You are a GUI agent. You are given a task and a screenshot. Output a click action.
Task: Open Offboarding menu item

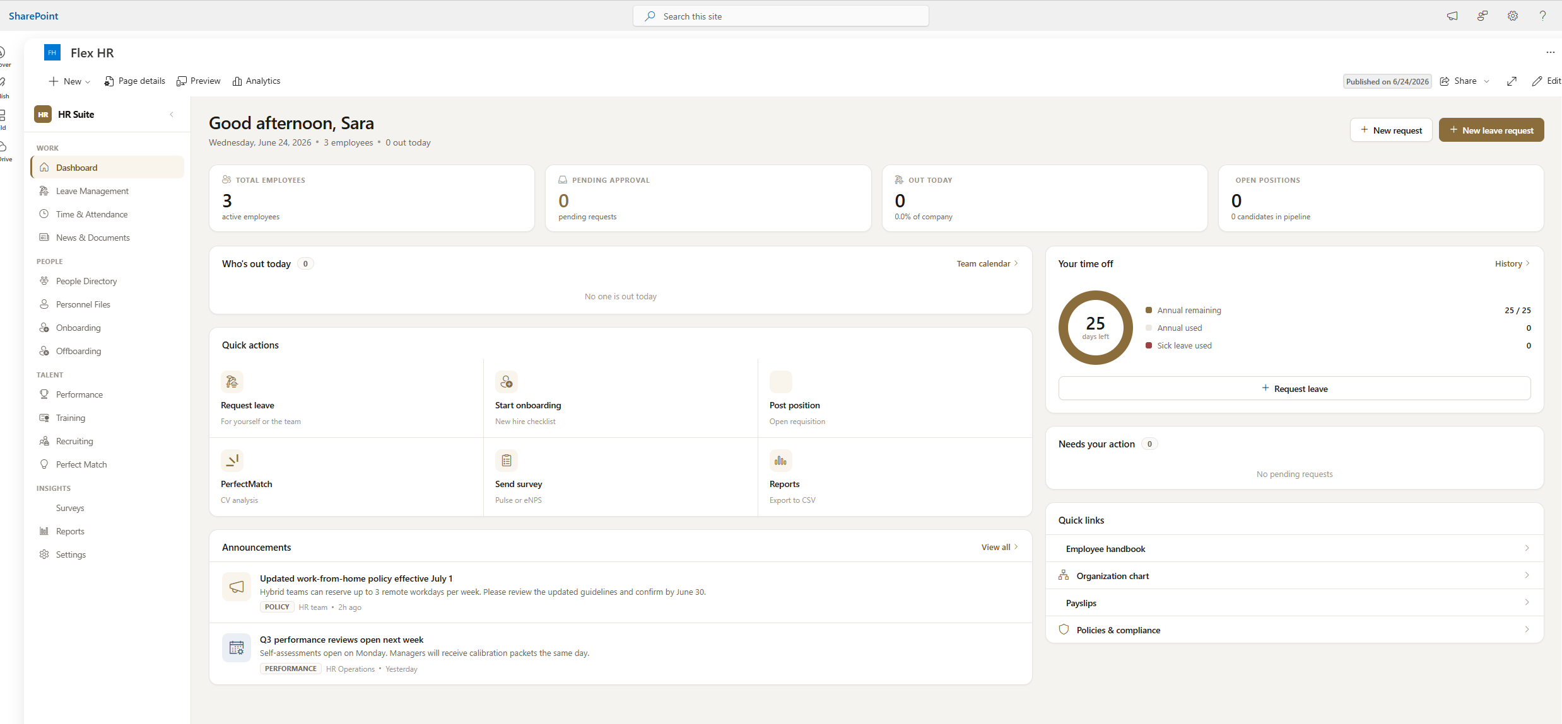[107, 351]
